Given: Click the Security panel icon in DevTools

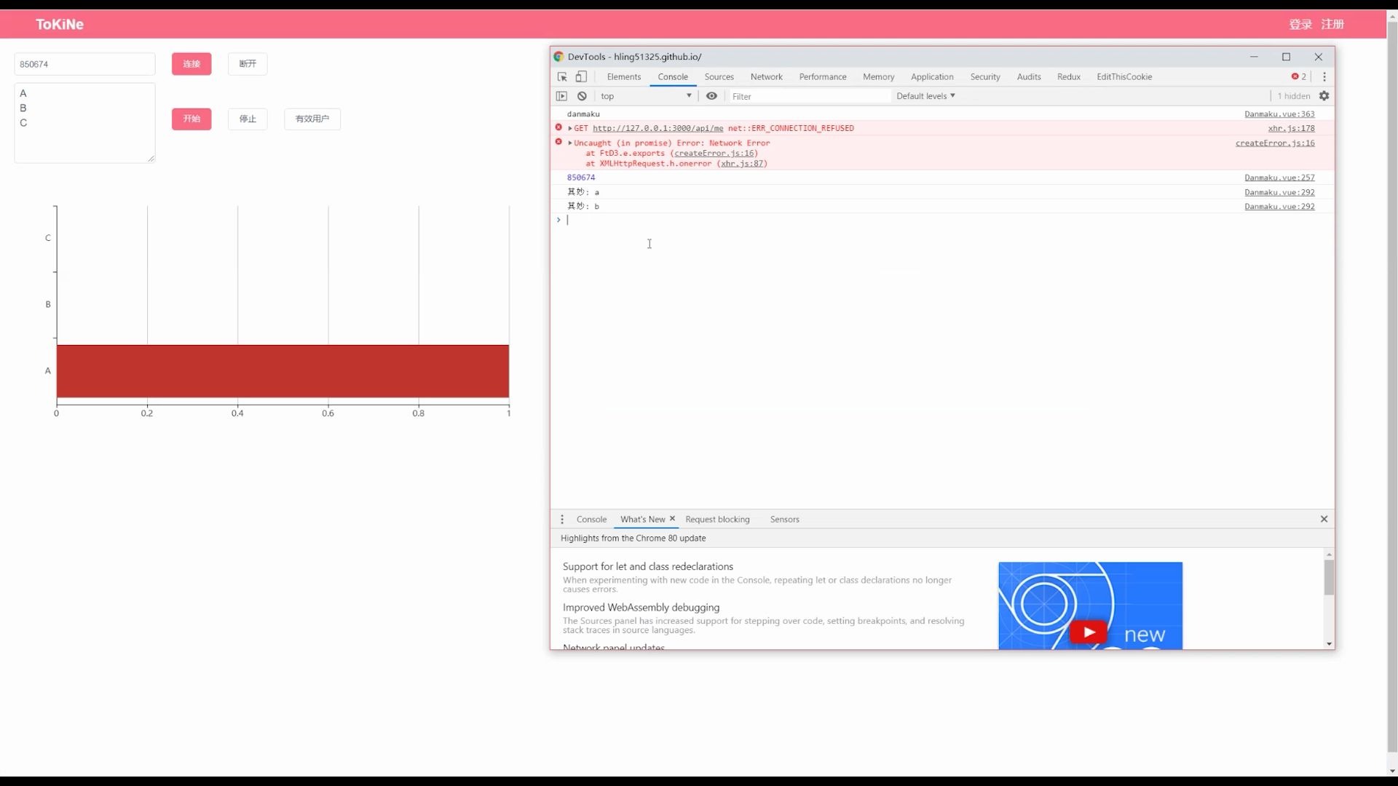Looking at the screenshot, I should point(984,76).
